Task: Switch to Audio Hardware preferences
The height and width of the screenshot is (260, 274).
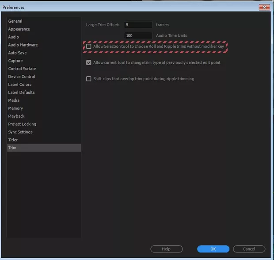Action: tap(23, 45)
